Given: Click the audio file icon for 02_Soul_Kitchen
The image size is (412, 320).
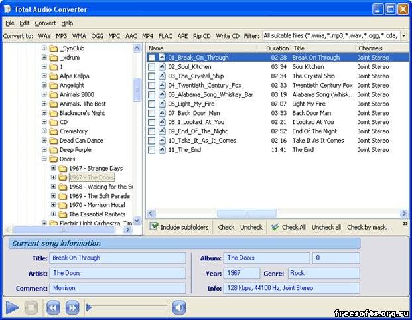Looking at the screenshot, I should pyautogui.click(x=162, y=67).
